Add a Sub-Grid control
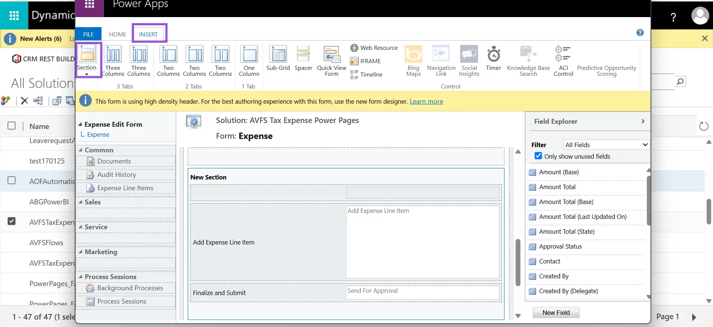The image size is (713, 327). coord(278,58)
